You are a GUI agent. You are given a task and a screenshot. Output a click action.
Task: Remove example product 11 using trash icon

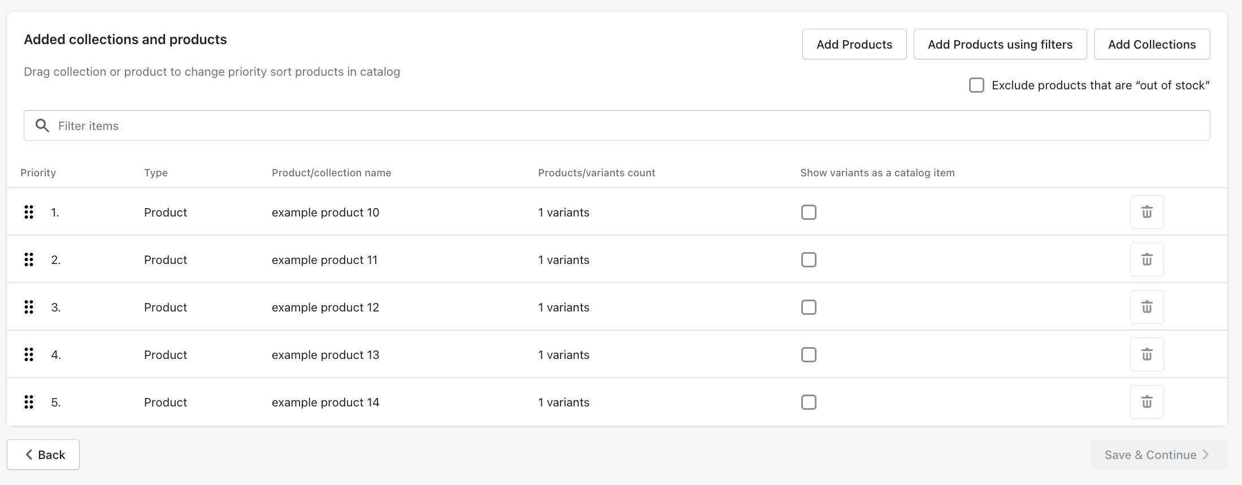click(1147, 259)
